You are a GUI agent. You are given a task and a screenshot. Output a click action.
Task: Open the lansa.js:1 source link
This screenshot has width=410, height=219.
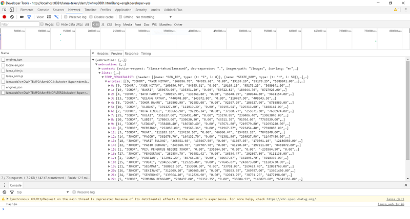[396, 199]
